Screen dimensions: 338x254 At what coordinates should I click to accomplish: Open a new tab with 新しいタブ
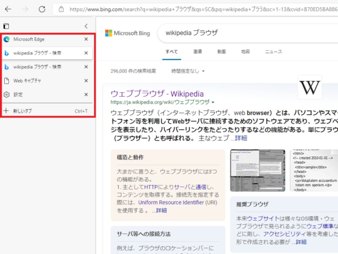pyautogui.click(x=22, y=111)
